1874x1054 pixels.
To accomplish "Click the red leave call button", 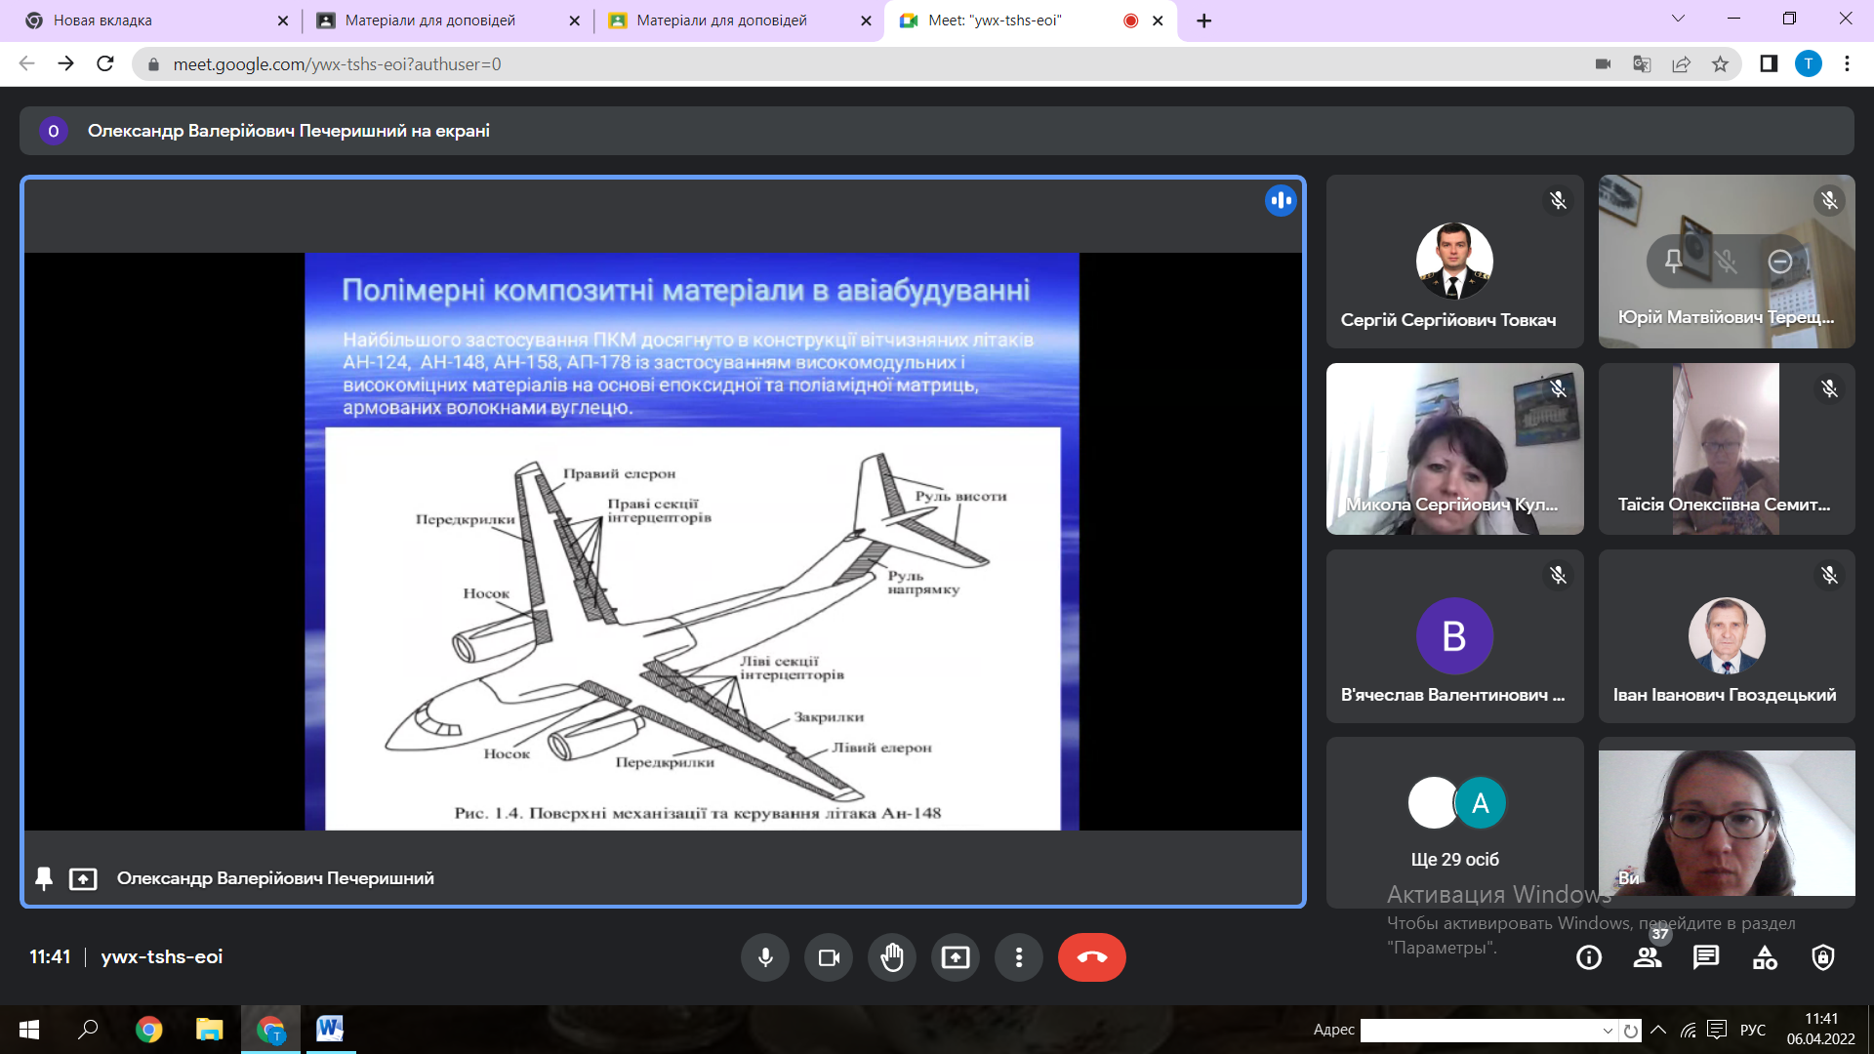I will (1091, 957).
